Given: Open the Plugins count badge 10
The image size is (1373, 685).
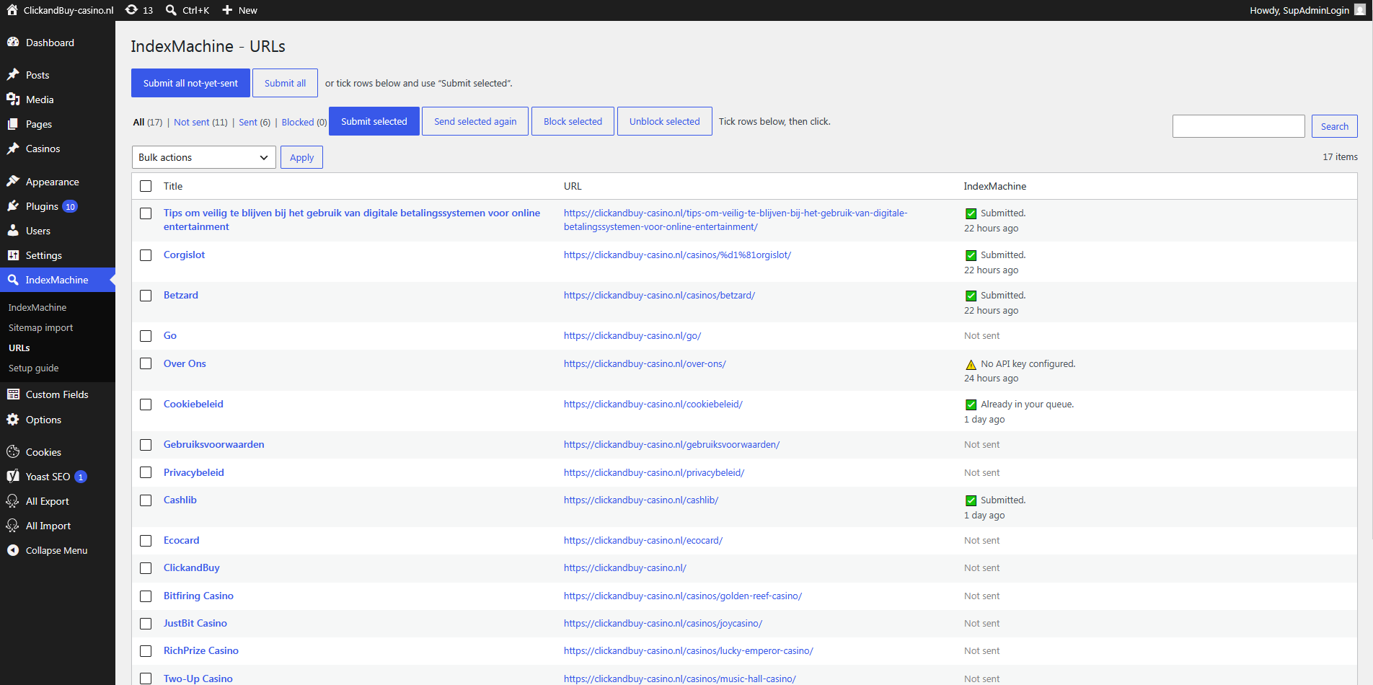Looking at the screenshot, I should pyautogui.click(x=70, y=206).
